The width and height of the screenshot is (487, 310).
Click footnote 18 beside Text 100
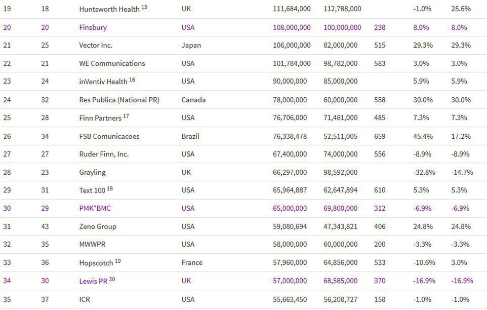pyautogui.click(x=110, y=188)
